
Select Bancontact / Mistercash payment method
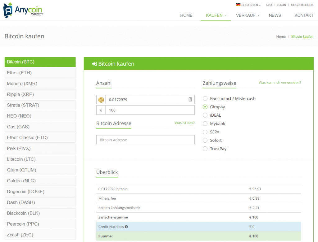point(205,98)
